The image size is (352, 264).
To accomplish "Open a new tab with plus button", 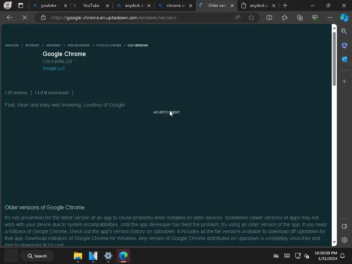I will click(x=285, y=5).
